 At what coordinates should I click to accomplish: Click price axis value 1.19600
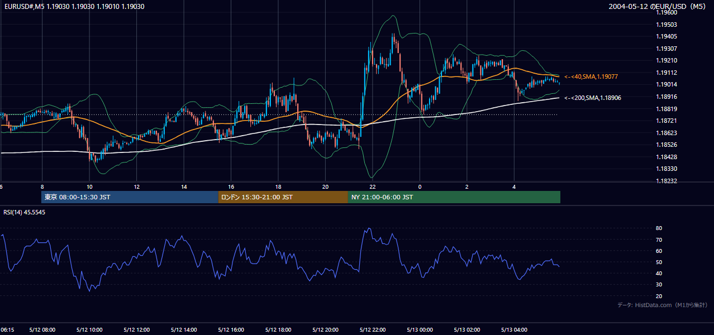click(x=666, y=12)
